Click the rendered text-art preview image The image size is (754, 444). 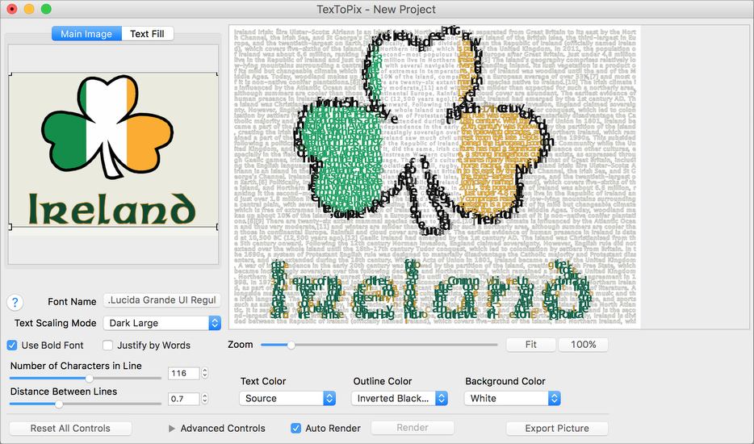tap(434, 177)
